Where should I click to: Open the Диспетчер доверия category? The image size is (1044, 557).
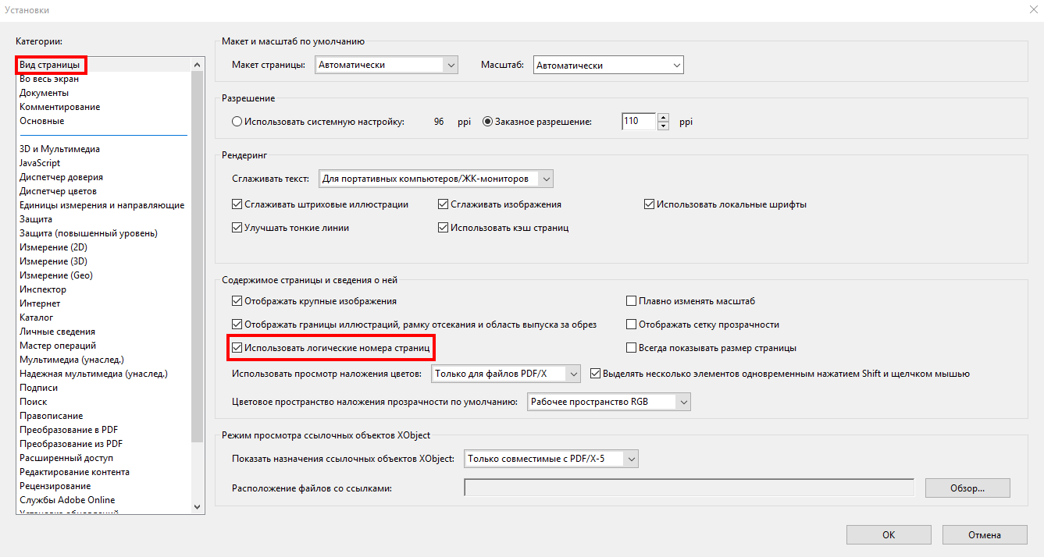click(61, 177)
